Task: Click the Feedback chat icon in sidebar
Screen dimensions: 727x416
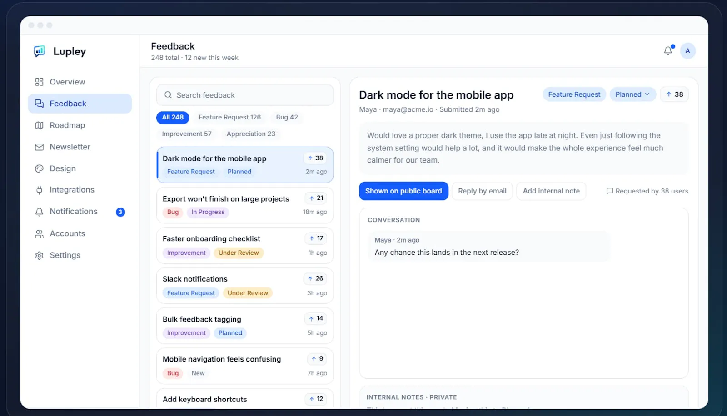Action: (40, 104)
